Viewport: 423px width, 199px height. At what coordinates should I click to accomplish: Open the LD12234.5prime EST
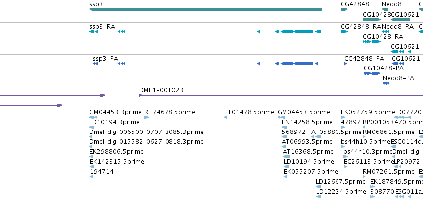click(318, 197)
